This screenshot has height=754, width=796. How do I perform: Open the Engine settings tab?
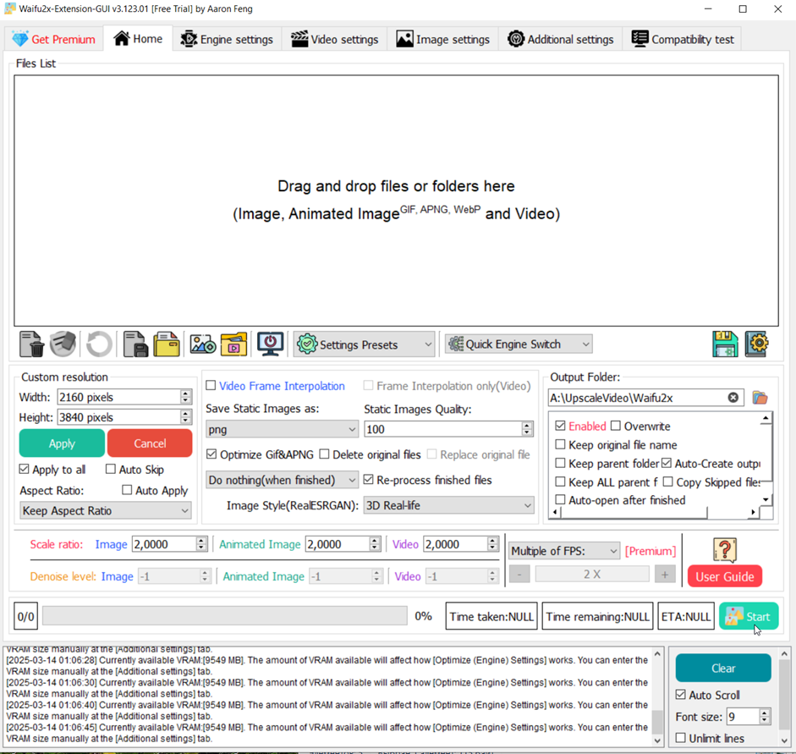227,39
